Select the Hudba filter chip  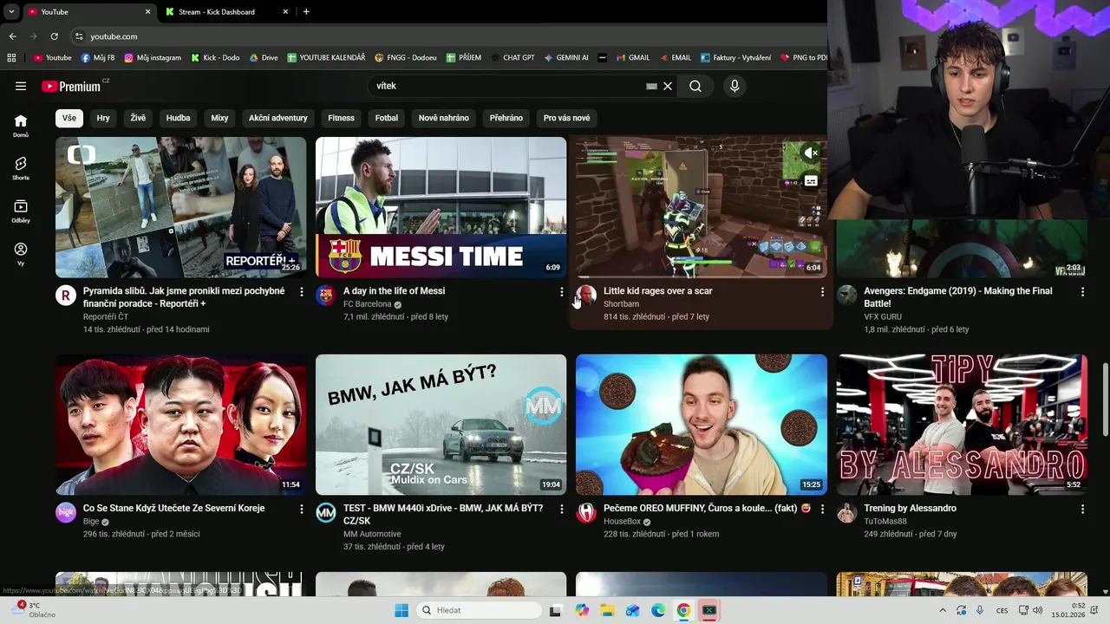pyautogui.click(x=178, y=118)
